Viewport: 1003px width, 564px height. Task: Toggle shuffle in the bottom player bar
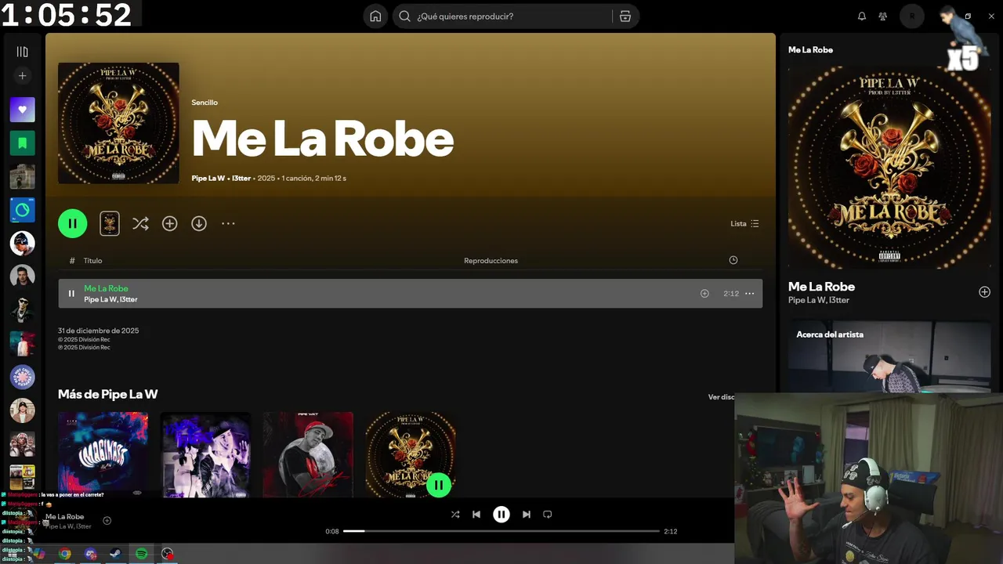click(x=455, y=515)
